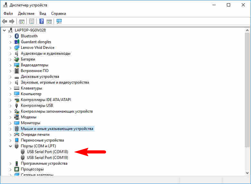
Task: Maximize the Диспетчер устройств window
Action: pos(229,5)
